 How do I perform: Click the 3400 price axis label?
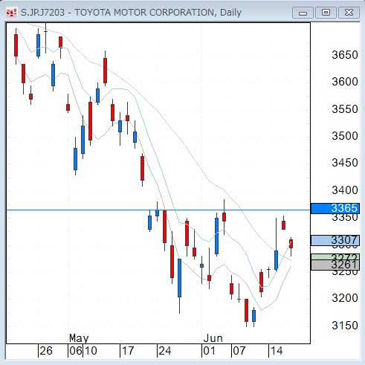point(345,190)
